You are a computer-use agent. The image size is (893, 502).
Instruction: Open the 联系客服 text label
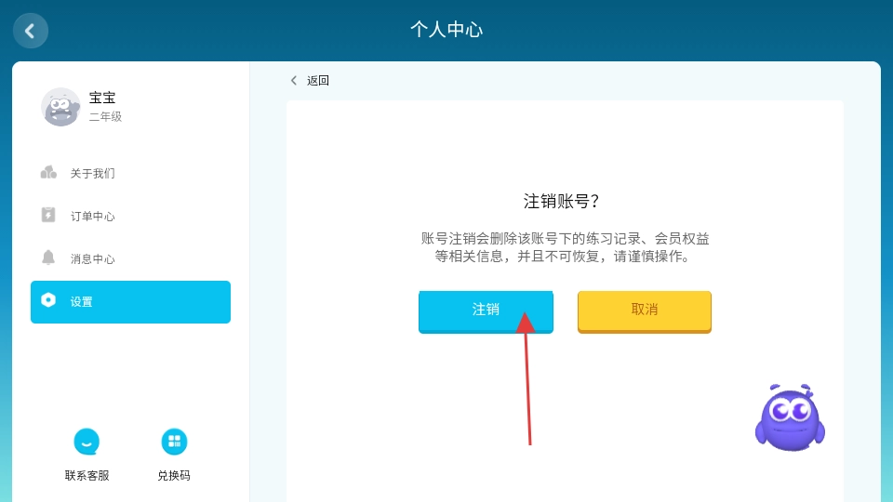pyautogui.click(x=87, y=475)
